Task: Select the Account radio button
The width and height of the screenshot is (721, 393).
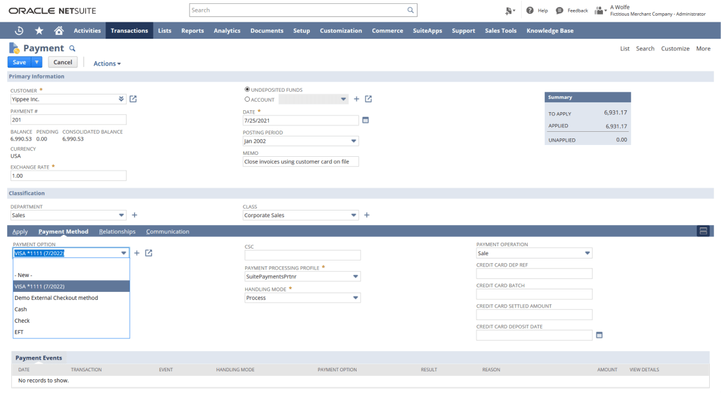Action: pos(247,100)
